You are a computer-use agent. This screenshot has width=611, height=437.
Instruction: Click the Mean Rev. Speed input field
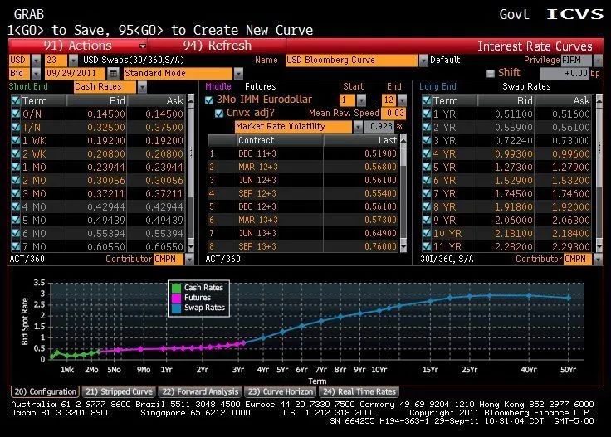396,113
